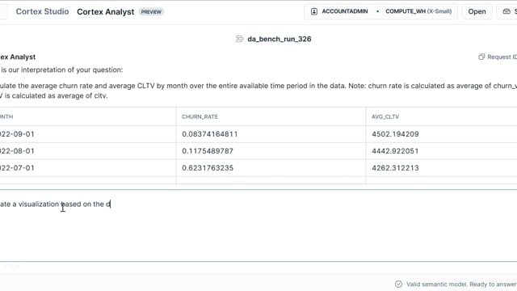
Task: Select the da_bench_run_326 model name
Action: click(x=279, y=39)
